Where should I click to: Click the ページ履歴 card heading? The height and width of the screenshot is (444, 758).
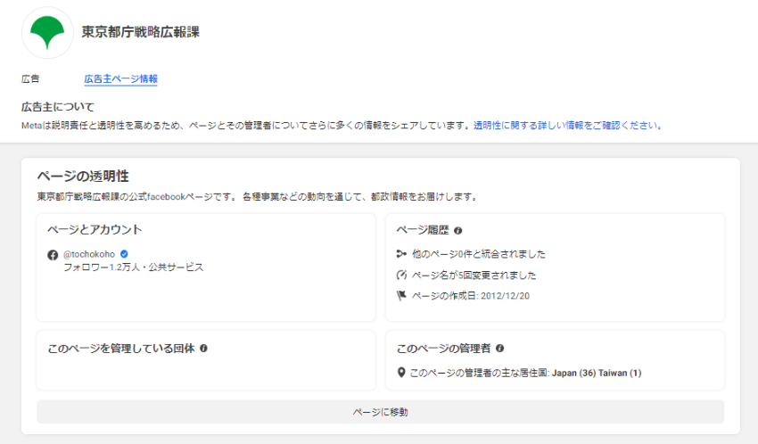tap(423, 230)
